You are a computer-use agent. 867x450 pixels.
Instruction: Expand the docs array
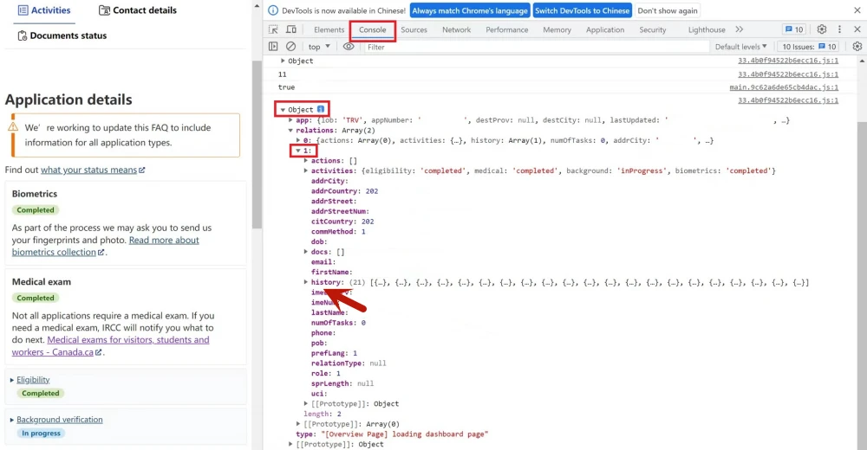[x=306, y=252]
